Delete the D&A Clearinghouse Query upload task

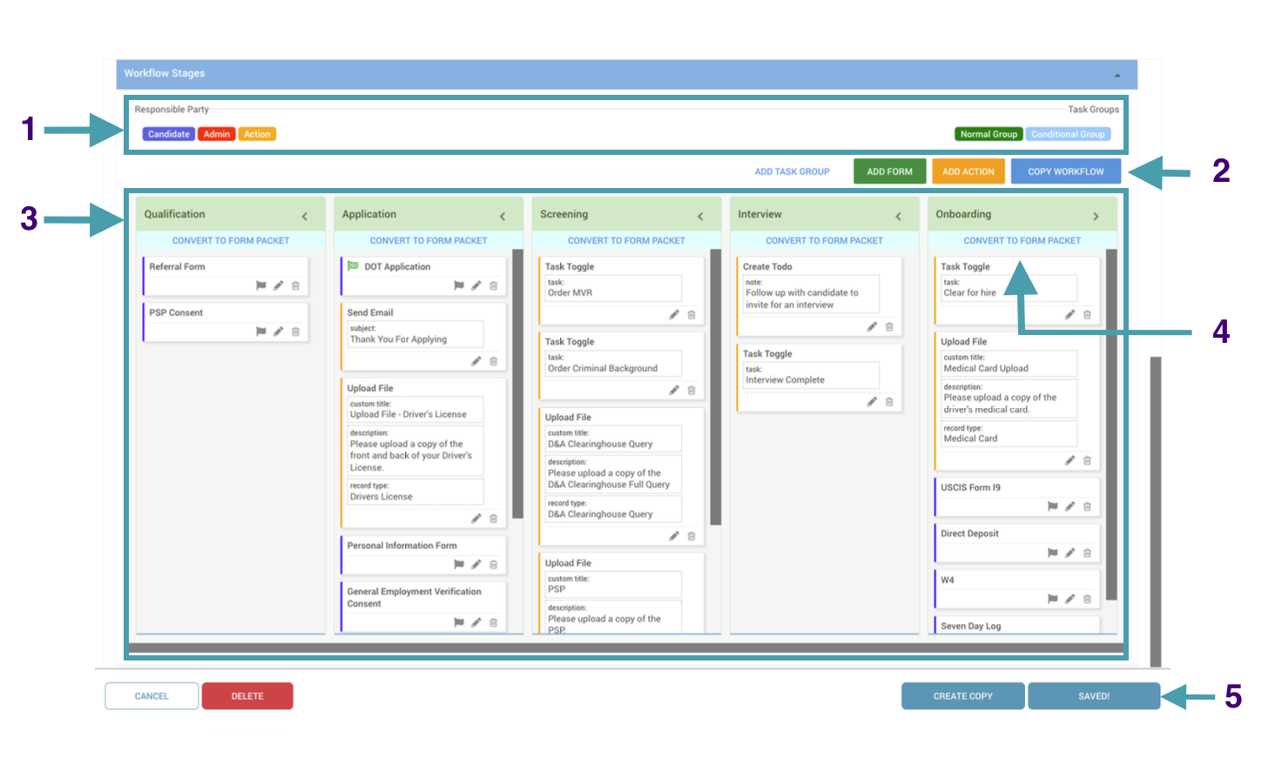(691, 536)
